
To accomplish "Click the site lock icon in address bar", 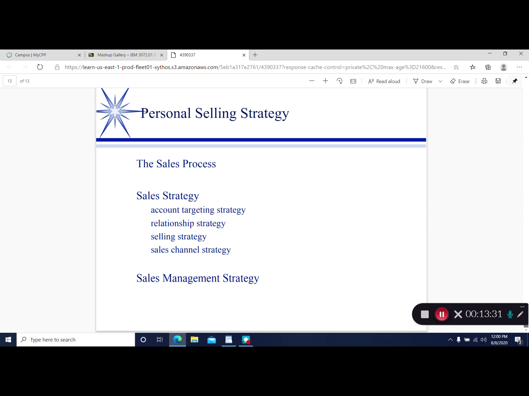I will click(57, 67).
